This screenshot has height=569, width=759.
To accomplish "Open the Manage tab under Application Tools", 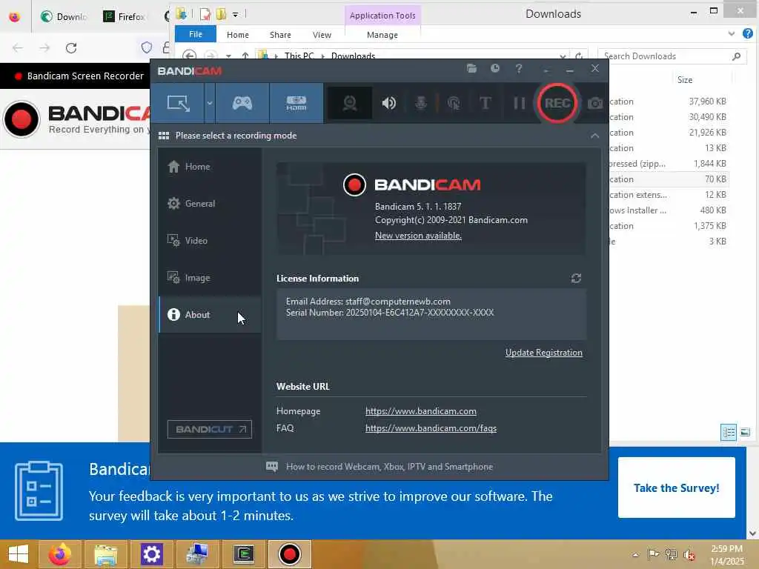I will tap(382, 35).
